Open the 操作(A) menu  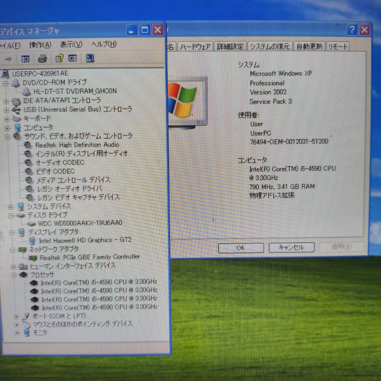(x=40, y=45)
